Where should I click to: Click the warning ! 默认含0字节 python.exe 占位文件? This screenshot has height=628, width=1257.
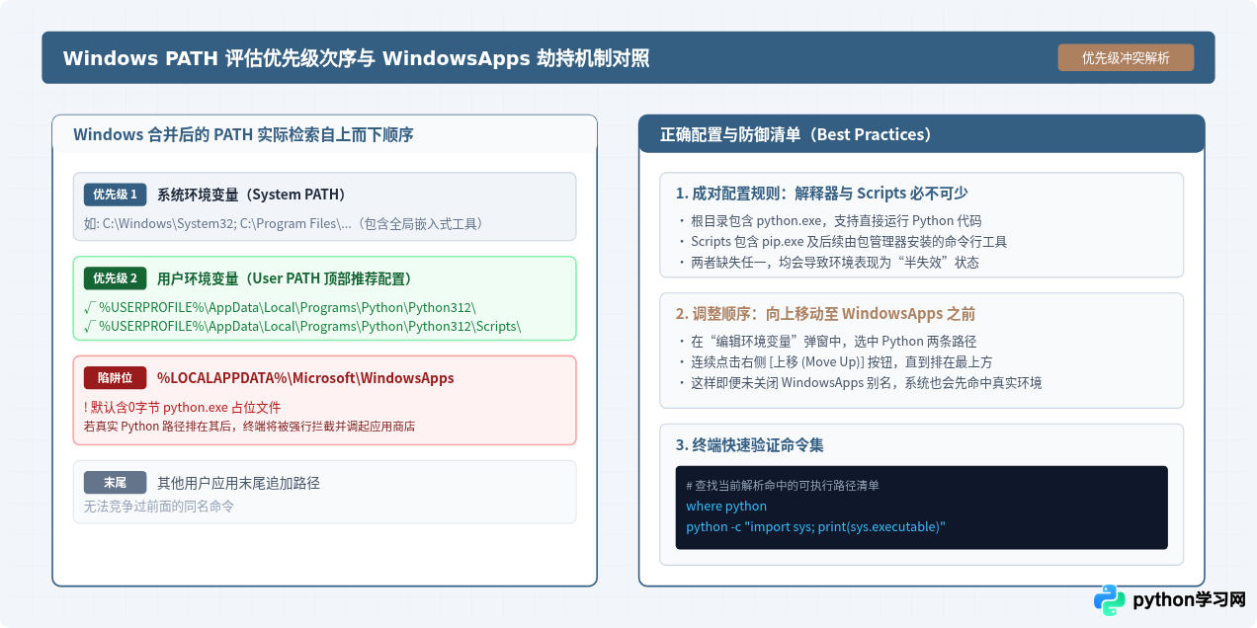click(183, 407)
